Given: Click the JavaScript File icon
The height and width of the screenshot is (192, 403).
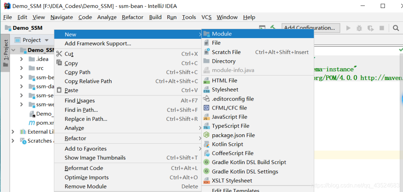Looking at the screenshot, I should pyautogui.click(x=206, y=117).
